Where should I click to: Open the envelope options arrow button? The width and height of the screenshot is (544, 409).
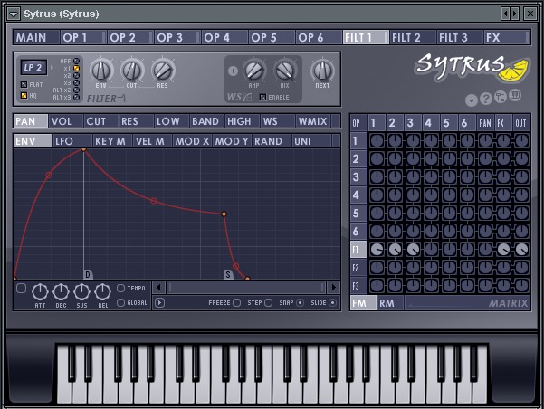tap(159, 303)
